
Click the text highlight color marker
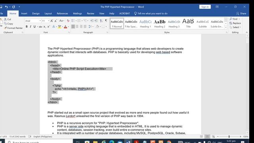click(x=60, y=27)
